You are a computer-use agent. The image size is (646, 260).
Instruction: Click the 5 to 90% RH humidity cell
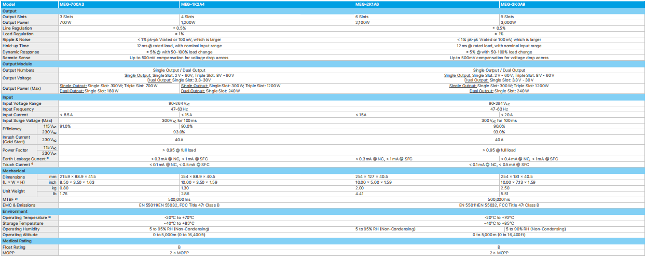pyautogui.click(x=535, y=229)
